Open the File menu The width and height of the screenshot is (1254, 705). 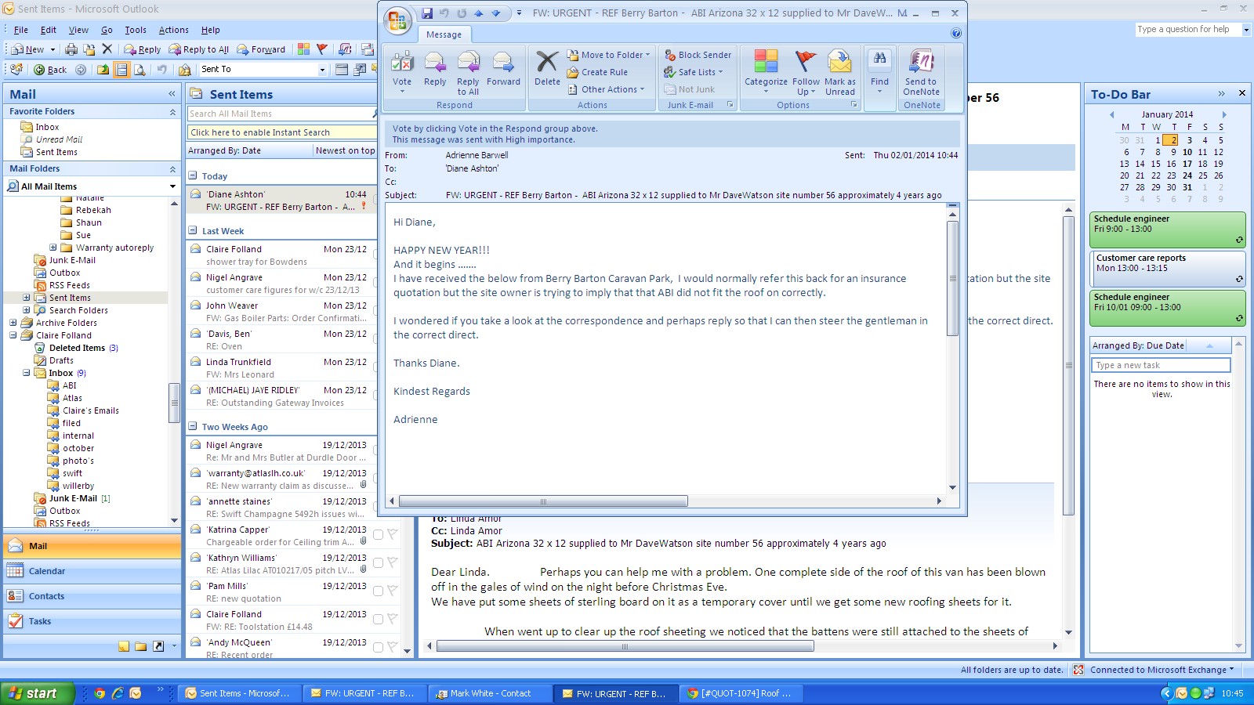pyautogui.click(x=21, y=30)
